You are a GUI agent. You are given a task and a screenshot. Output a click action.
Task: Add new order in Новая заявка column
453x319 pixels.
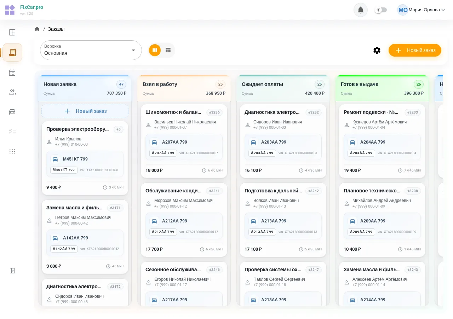[x=85, y=111]
